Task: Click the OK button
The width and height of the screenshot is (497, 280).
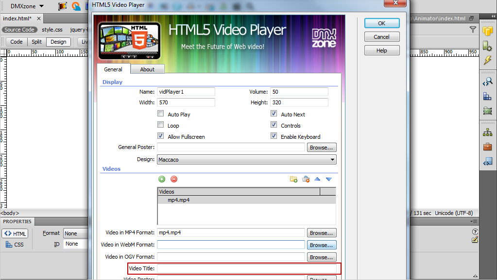Action: point(382,23)
